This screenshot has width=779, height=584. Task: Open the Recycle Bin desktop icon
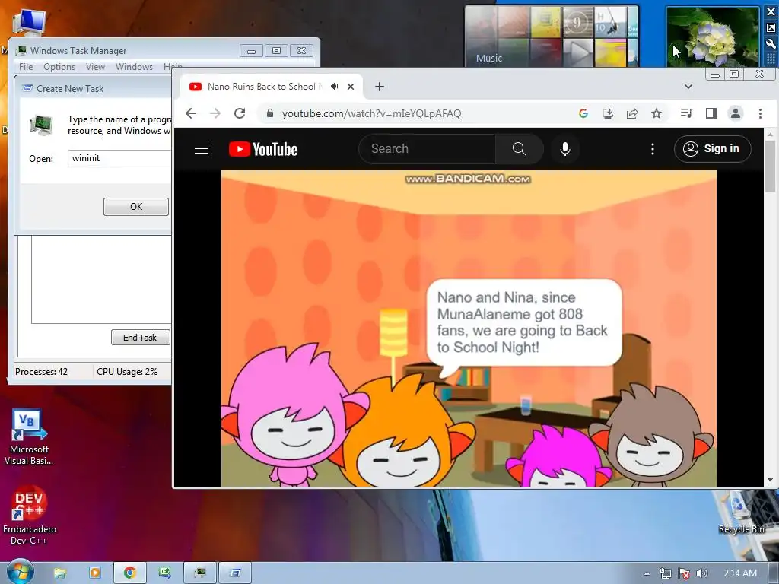click(741, 514)
